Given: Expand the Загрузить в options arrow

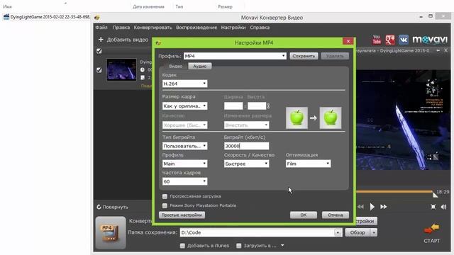Looking at the screenshot, I should [282, 246].
